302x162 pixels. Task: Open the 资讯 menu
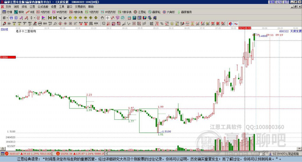(x=24, y=7)
